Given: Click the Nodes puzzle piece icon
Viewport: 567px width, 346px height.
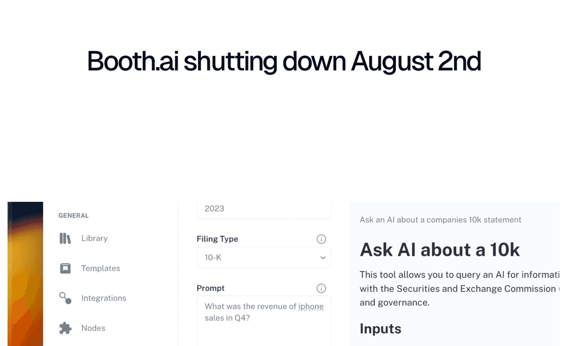Looking at the screenshot, I should [x=65, y=328].
